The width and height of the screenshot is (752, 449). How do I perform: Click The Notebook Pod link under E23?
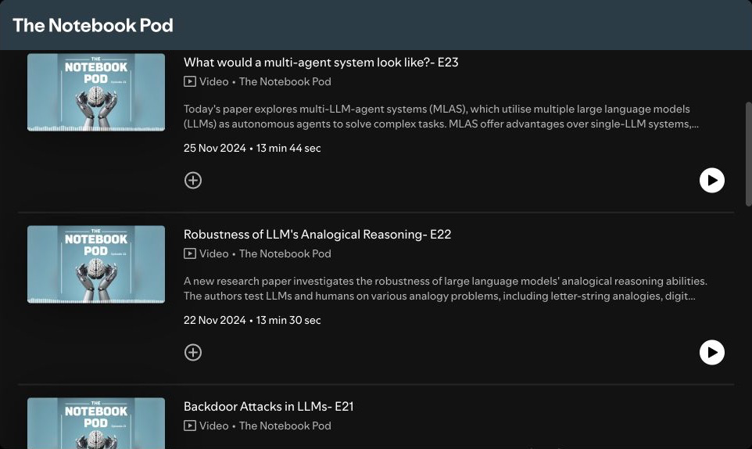point(285,81)
